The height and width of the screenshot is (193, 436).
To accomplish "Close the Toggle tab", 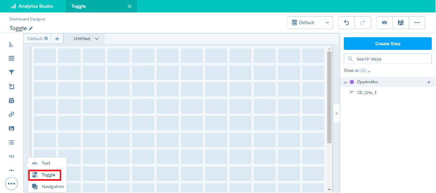I will tap(130, 6).
